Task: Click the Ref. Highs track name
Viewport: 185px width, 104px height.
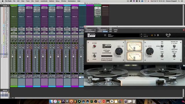Action: 75,77
